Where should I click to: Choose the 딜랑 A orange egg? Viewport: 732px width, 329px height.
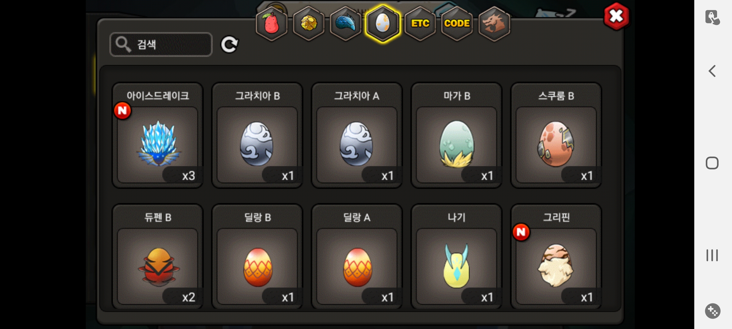pos(357,256)
